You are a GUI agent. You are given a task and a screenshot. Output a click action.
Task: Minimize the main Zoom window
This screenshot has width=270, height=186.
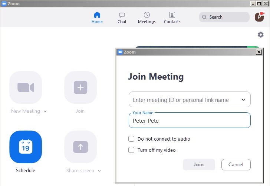click(253, 4)
